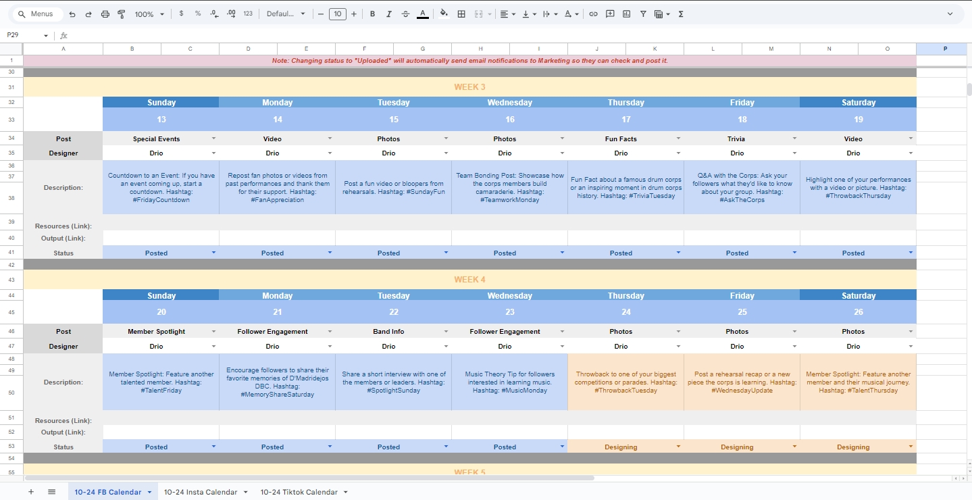The height and width of the screenshot is (500, 972).
Task: Click the Name box showing P29
Action: click(27, 35)
